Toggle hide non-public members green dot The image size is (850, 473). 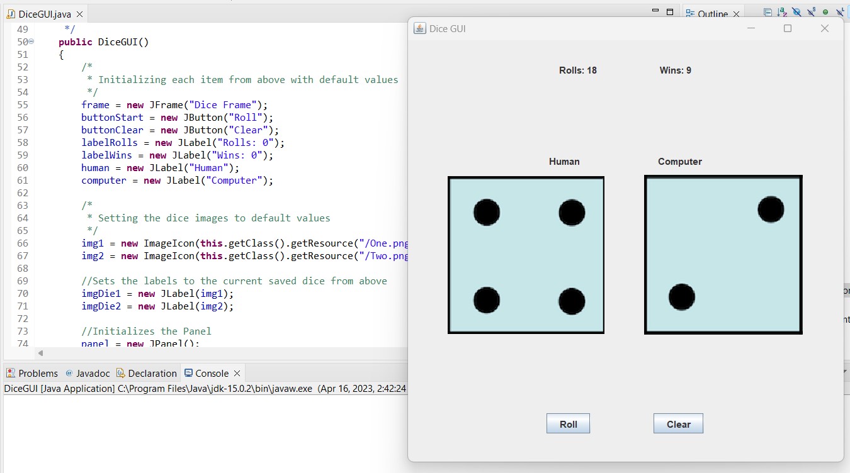(825, 12)
